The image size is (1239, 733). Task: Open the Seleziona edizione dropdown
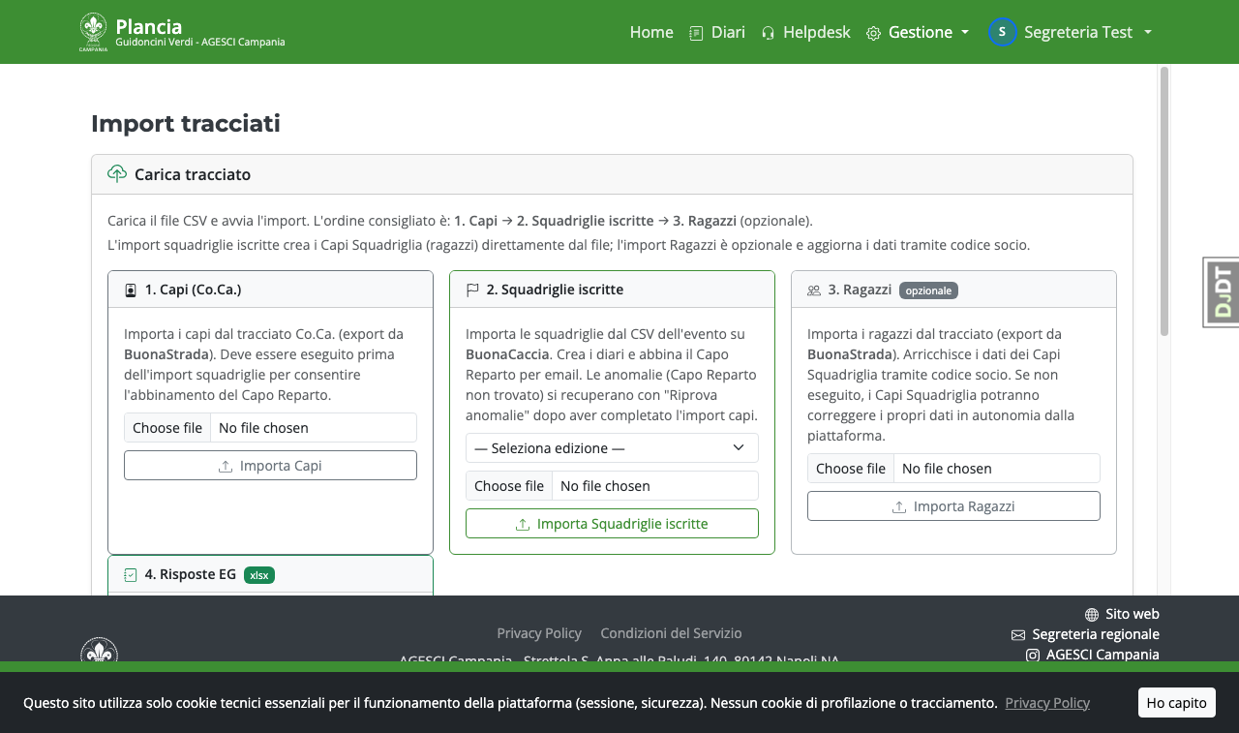pos(612,448)
